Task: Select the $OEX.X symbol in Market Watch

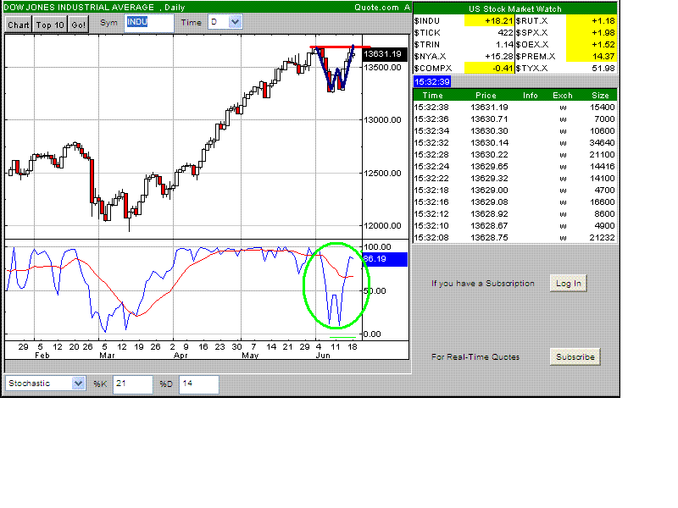Action: (x=532, y=45)
